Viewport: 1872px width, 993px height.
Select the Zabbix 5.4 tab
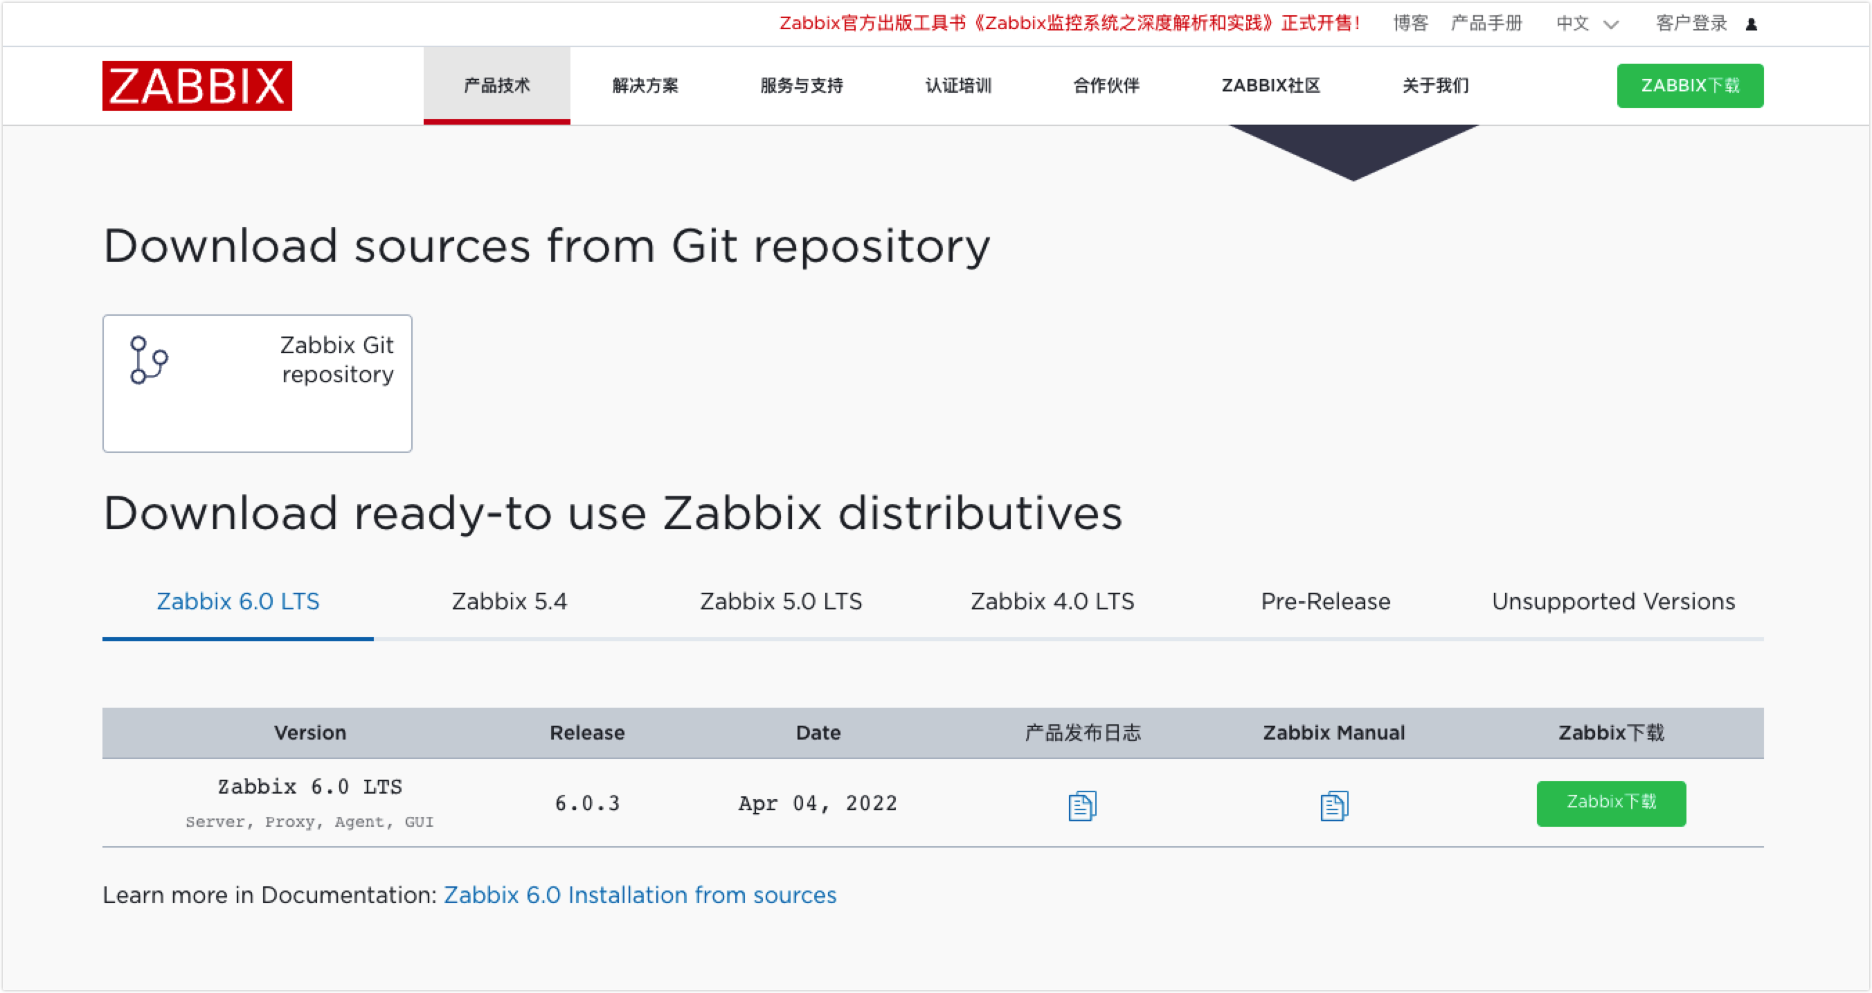point(509,601)
